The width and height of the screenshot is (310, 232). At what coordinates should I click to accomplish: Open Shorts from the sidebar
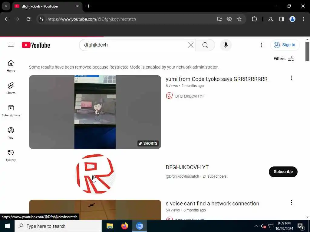click(x=11, y=89)
